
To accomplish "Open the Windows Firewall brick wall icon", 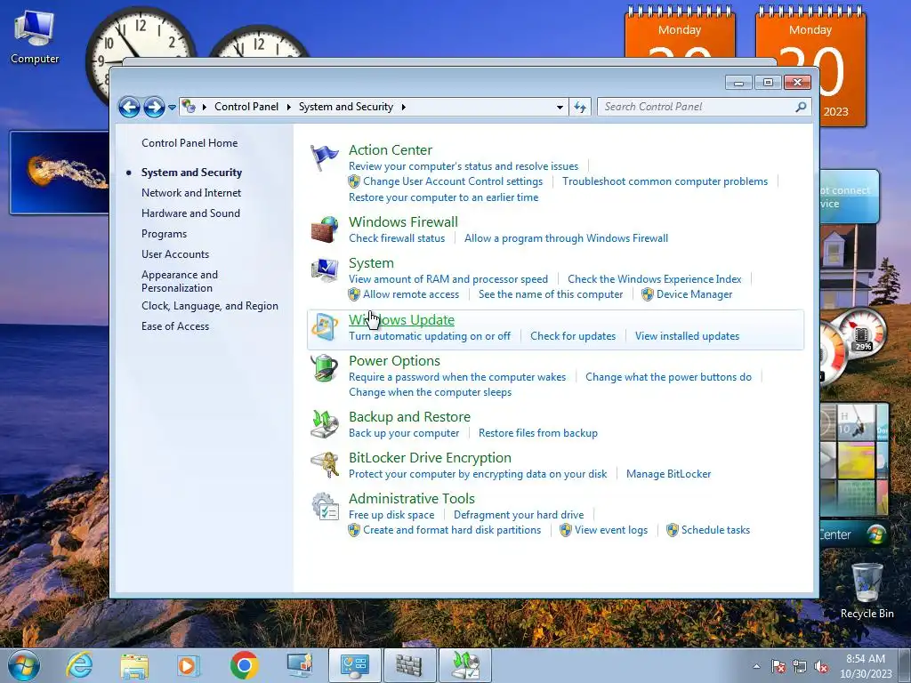I will (x=324, y=229).
